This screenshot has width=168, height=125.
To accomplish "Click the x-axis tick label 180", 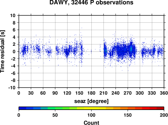I will tap(91, 93).
